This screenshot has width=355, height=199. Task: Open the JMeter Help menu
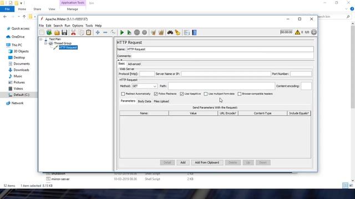(98, 26)
